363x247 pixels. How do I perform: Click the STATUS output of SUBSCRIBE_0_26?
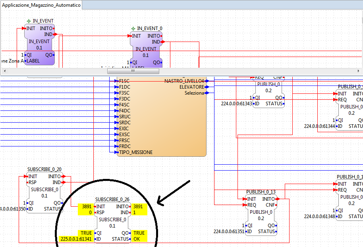coord(120,239)
